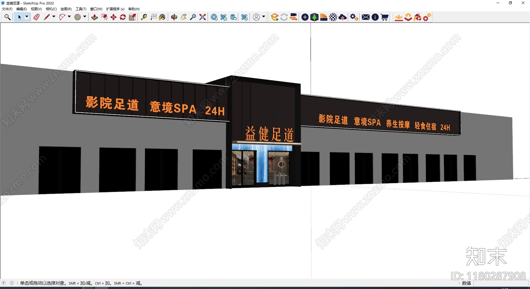Click the Zoom magnifier tool
The image size is (530, 289).
(193, 17)
